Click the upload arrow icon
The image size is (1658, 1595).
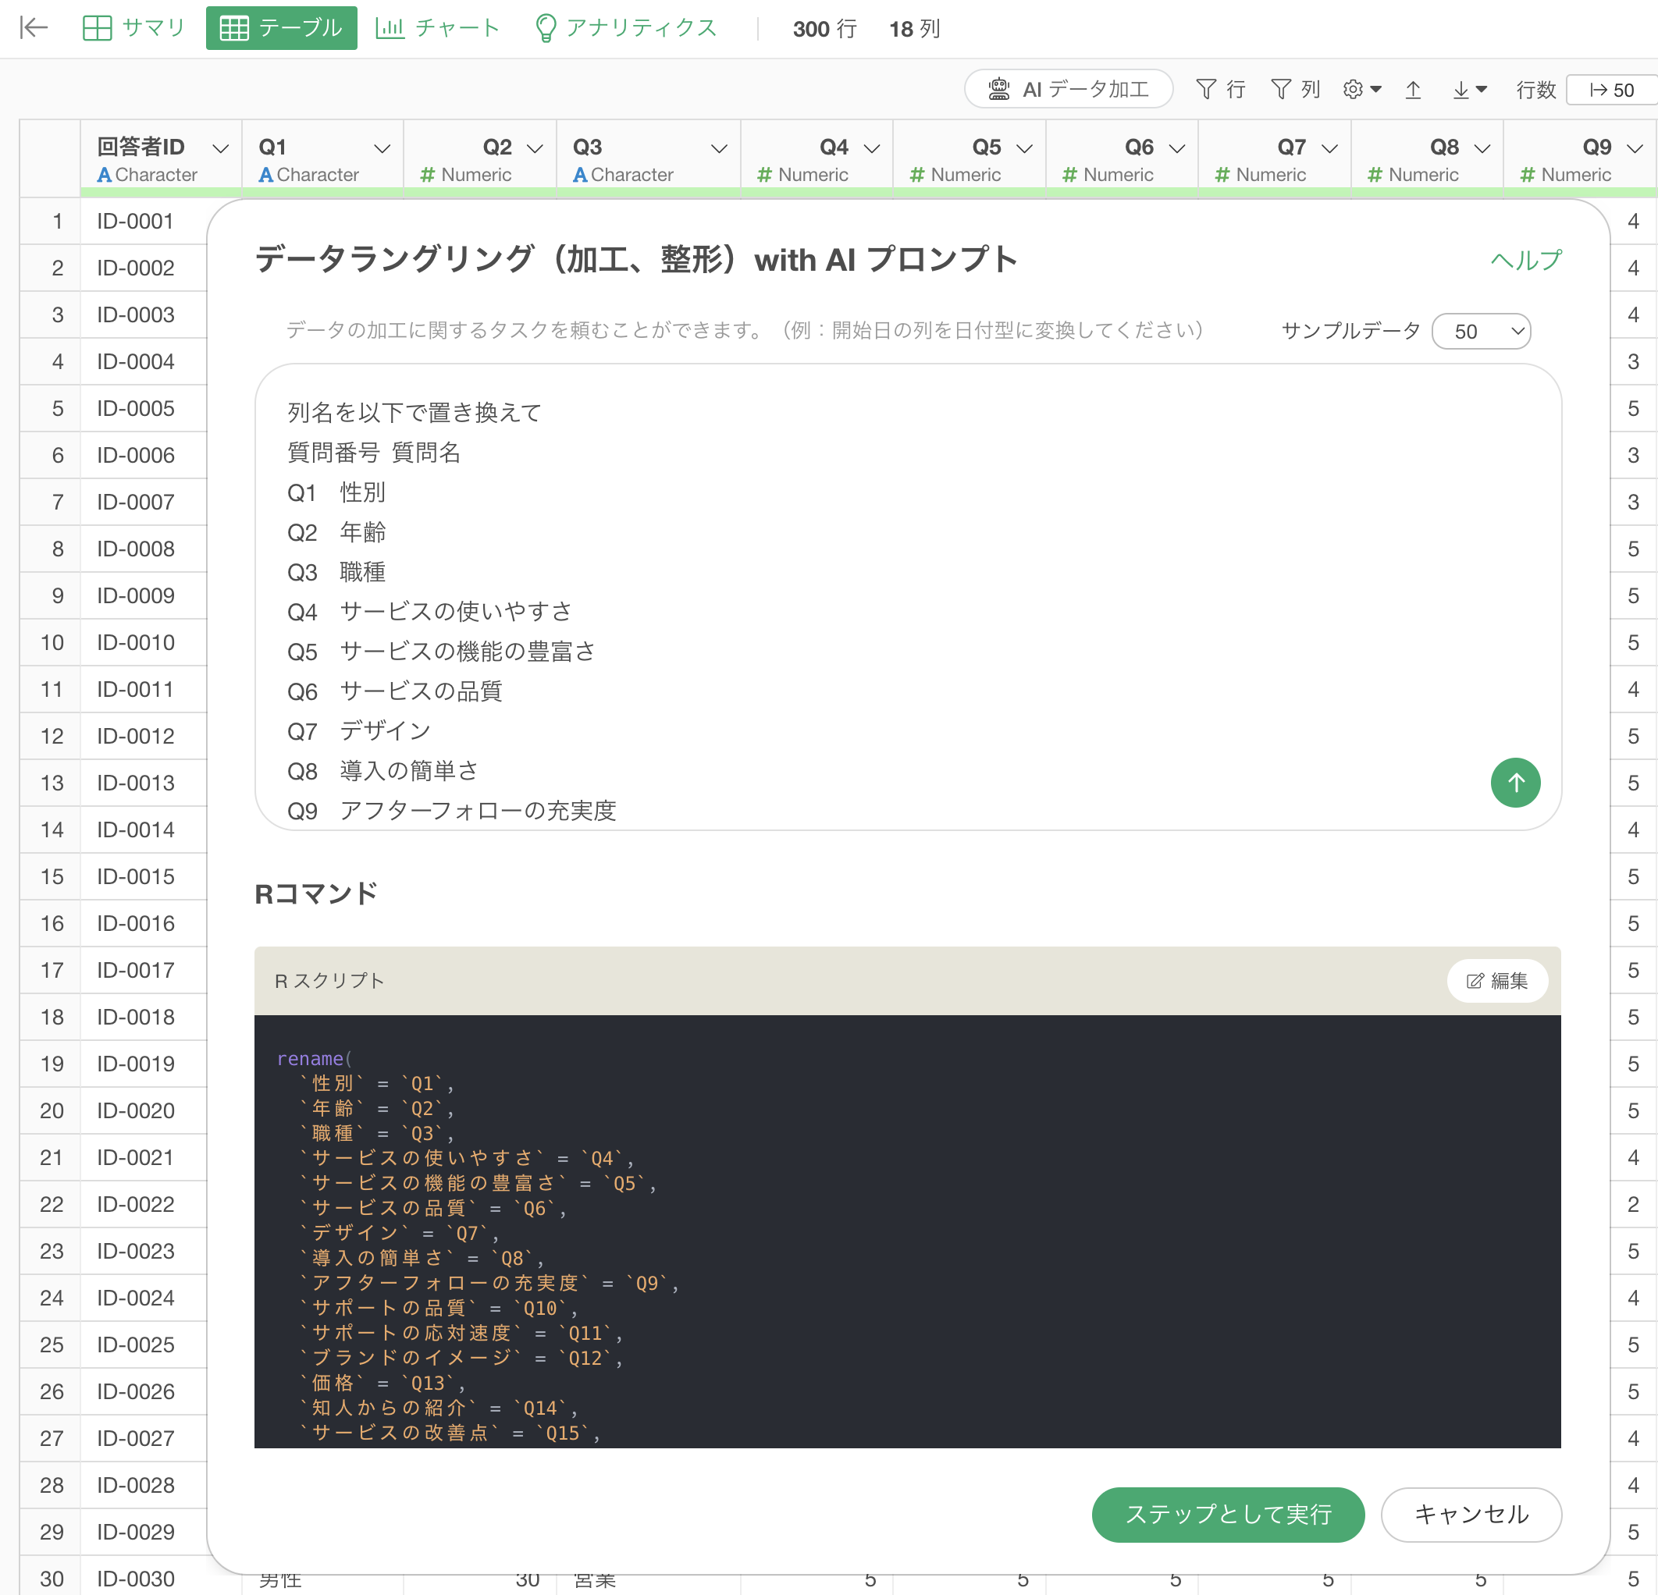1413,89
